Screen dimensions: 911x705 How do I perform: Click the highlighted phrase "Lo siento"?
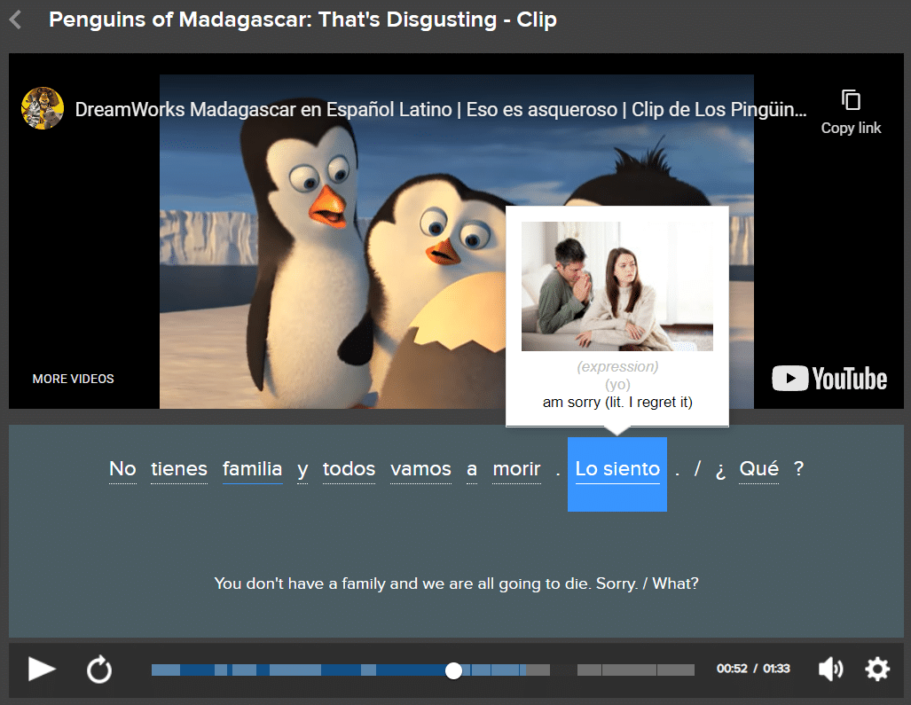tap(617, 470)
